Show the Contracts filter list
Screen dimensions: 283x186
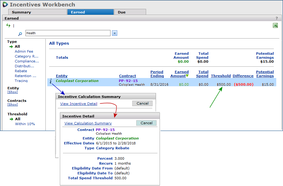13,105
